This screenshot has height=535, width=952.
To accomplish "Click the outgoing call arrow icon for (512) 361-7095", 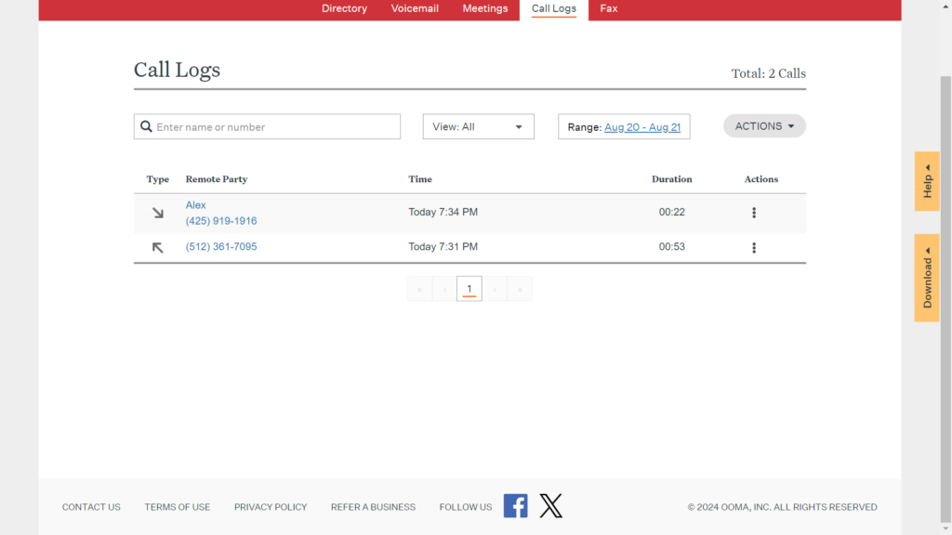I will click(x=158, y=247).
